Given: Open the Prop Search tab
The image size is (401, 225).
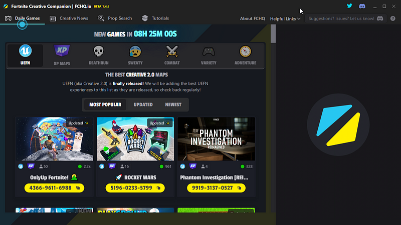Looking at the screenshot, I should click(115, 18).
